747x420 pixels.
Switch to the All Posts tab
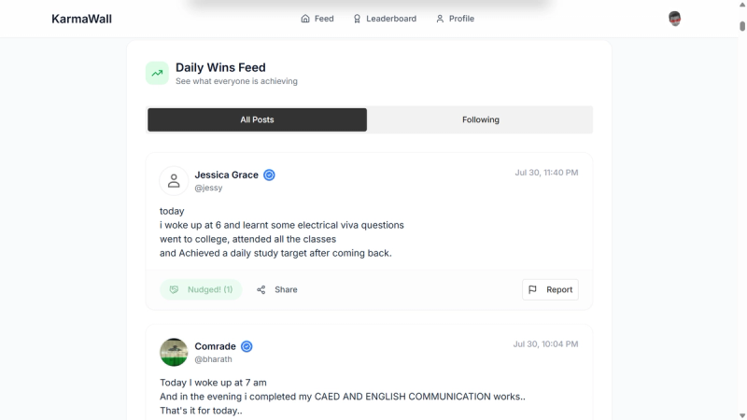[258, 120]
